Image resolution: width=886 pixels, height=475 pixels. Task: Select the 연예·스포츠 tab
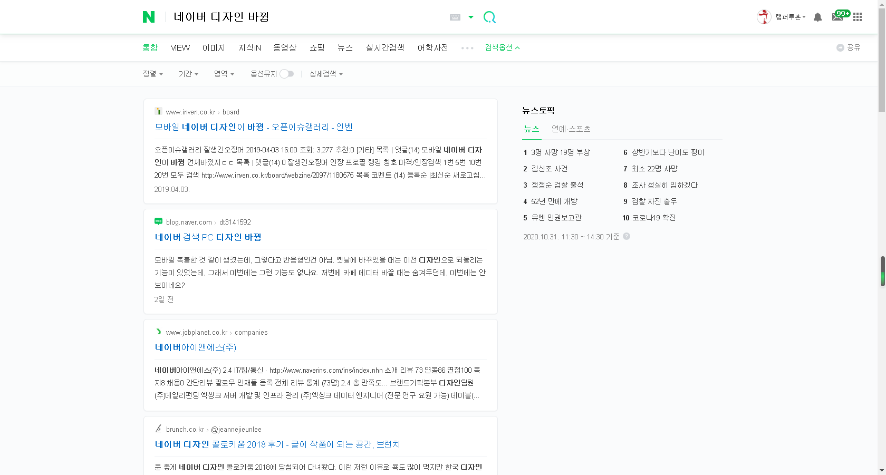(x=571, y=129)
